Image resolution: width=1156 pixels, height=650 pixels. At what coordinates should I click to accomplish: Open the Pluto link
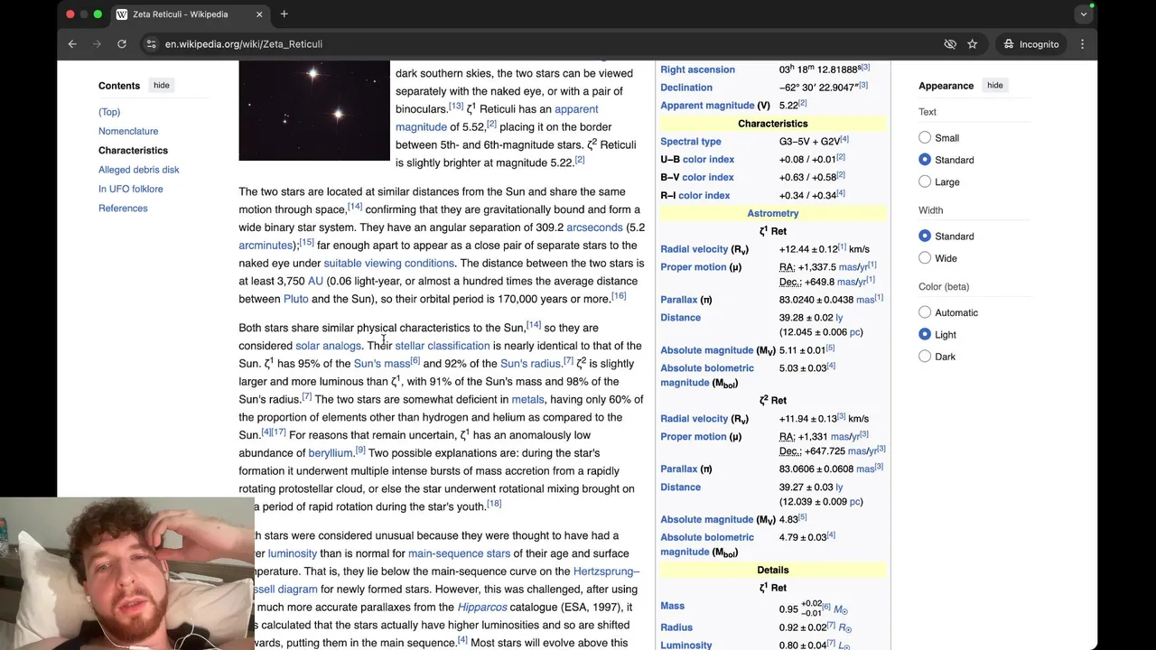(295, 299)
